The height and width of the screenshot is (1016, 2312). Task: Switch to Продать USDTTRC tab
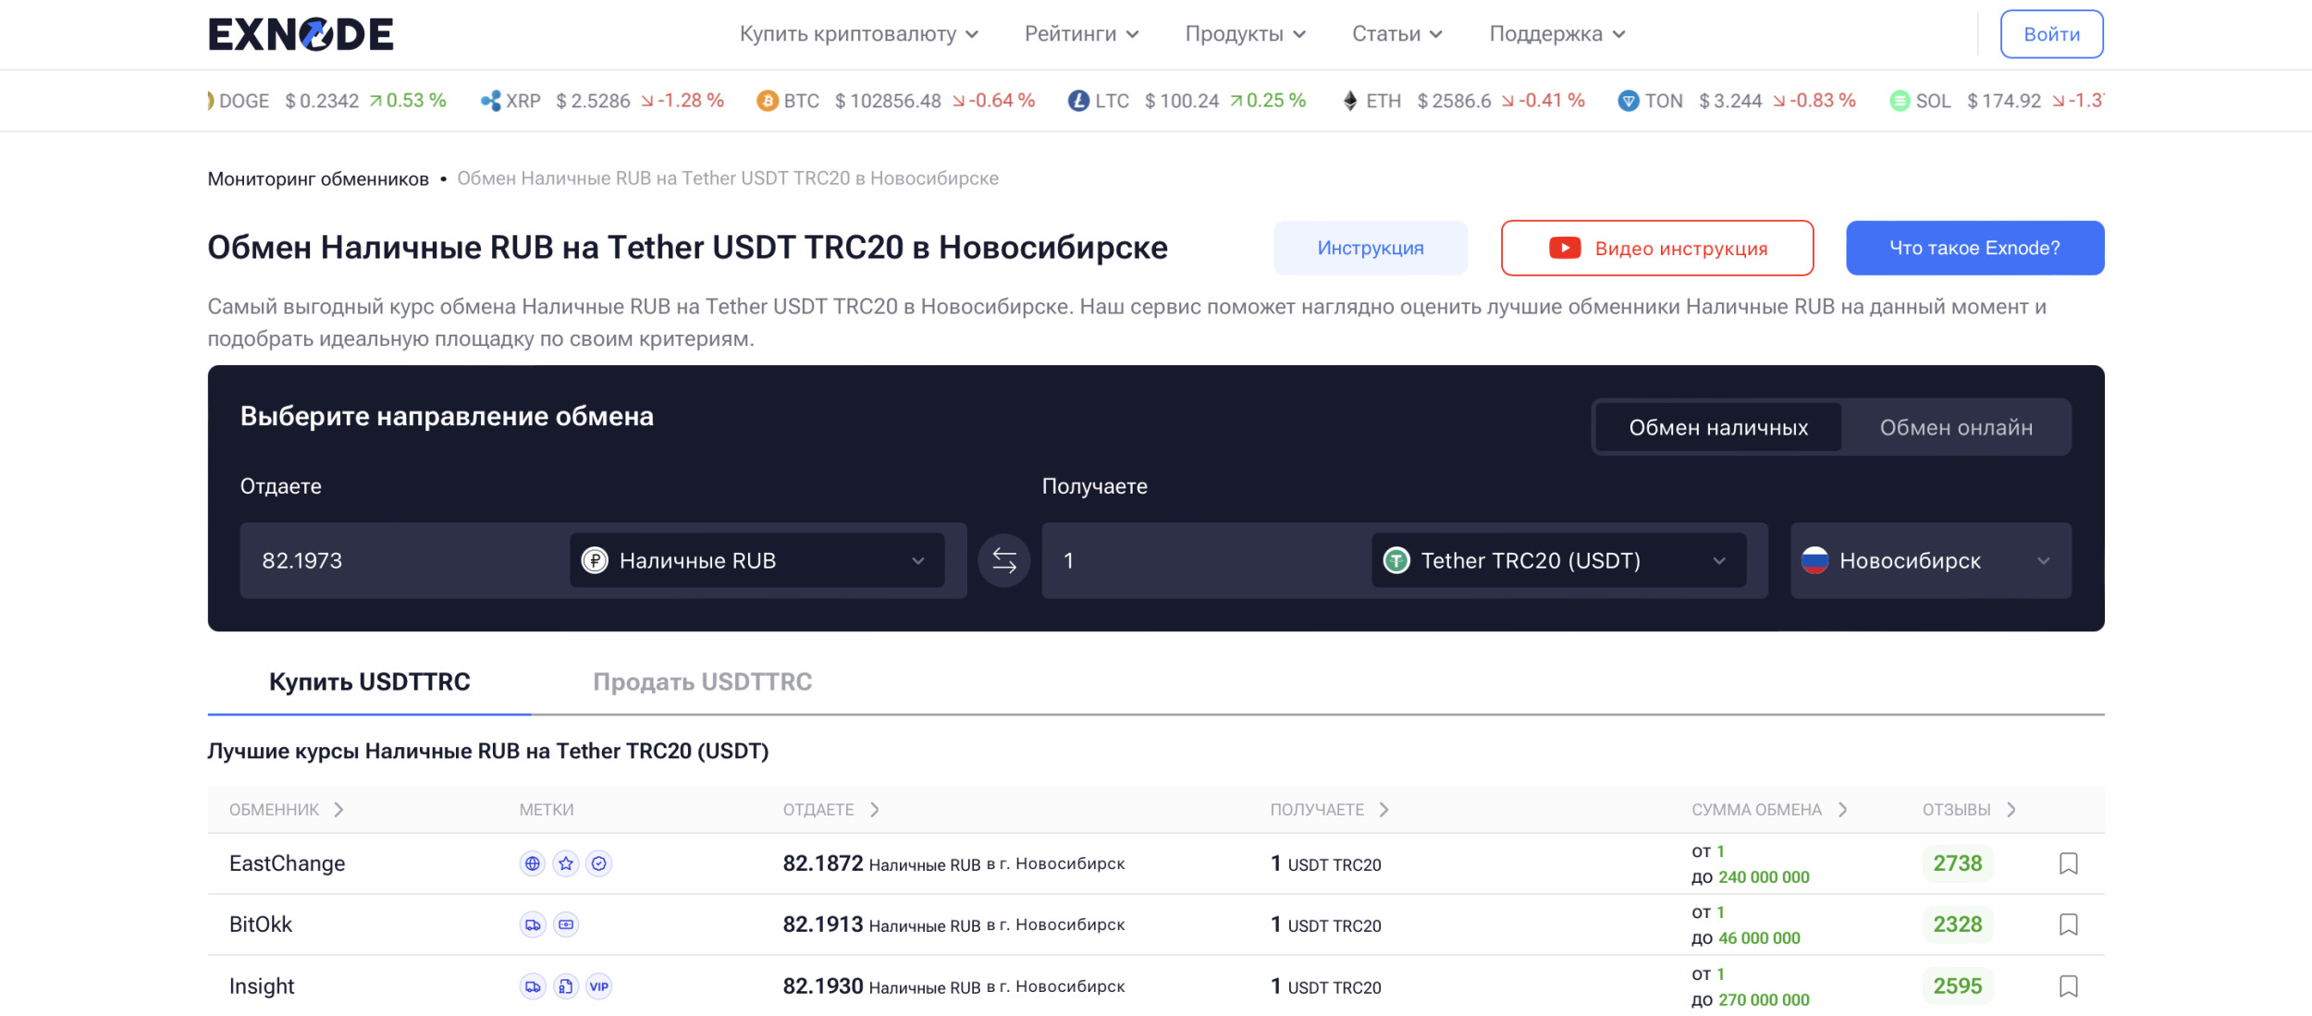tap(702, 682)
